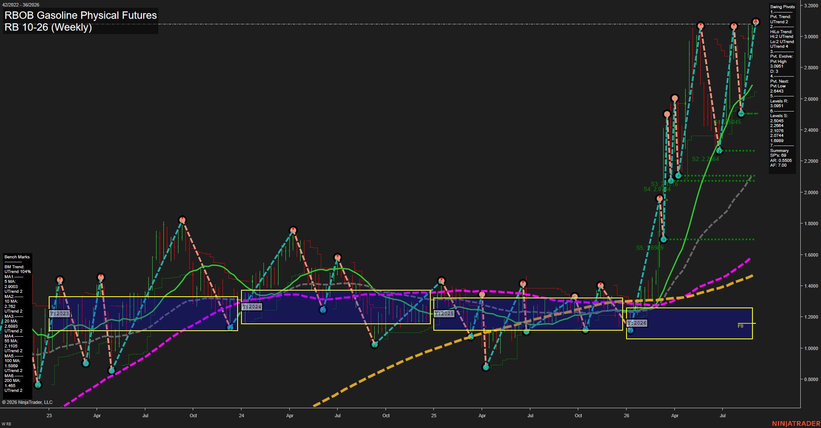Viewport: 821px width, 428px height.
Task: Click the © 2026 NinjaTrader, LLC notice
Action: [x=27, y=402]
